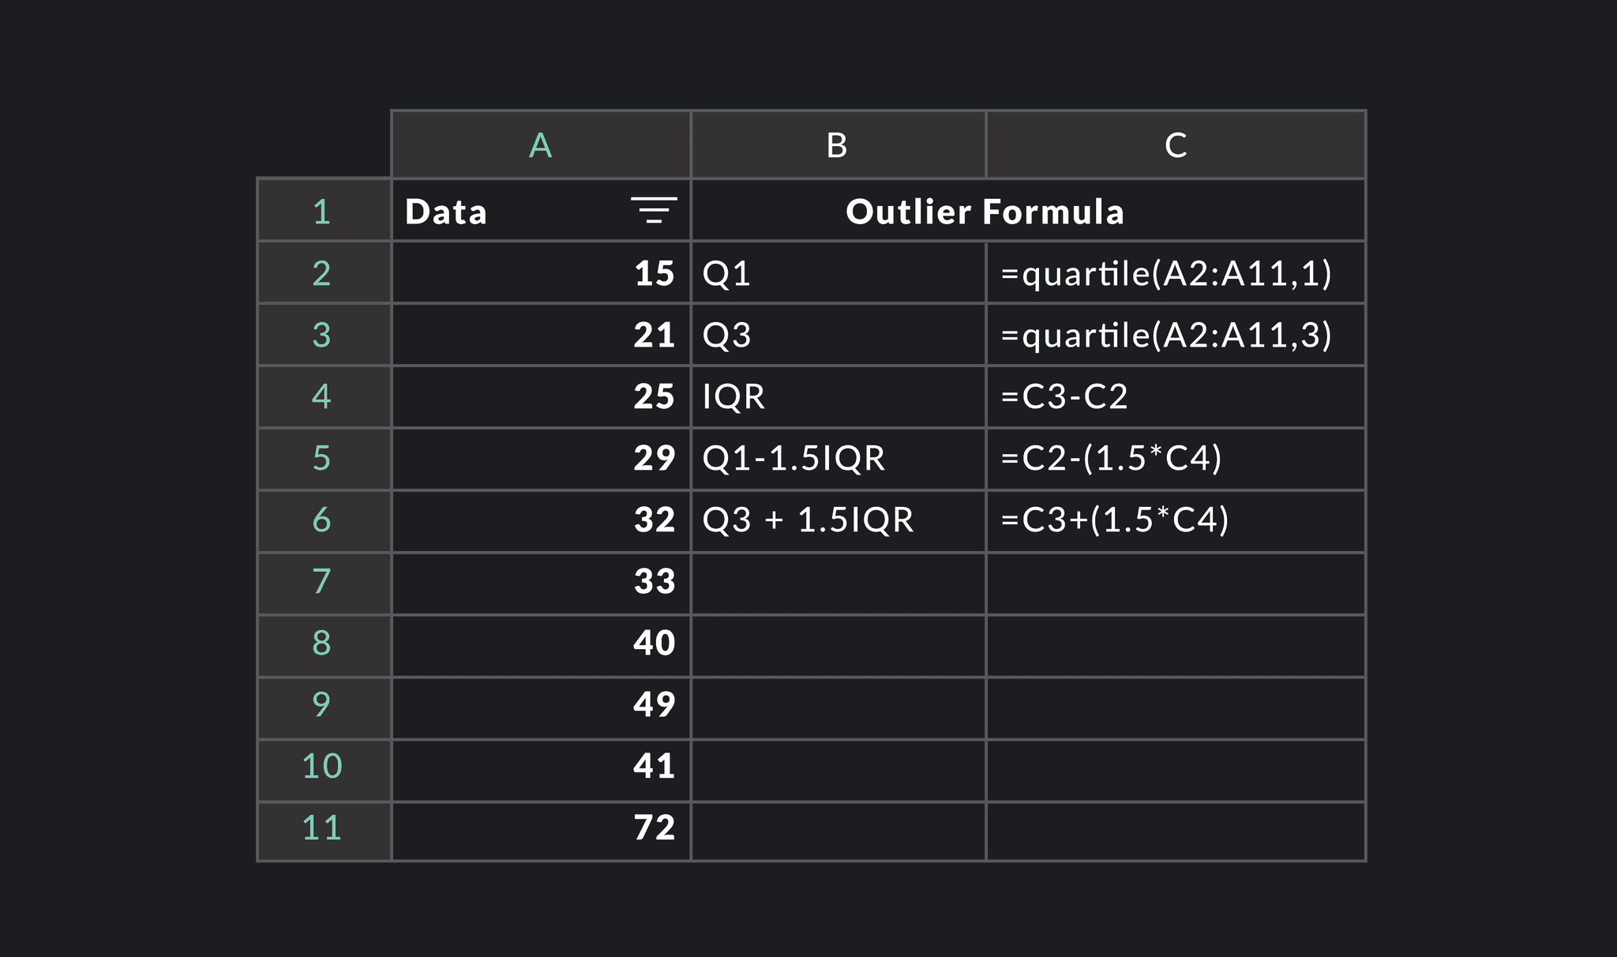
Task: Select row 11 header
Action: [x=324, y=828]
